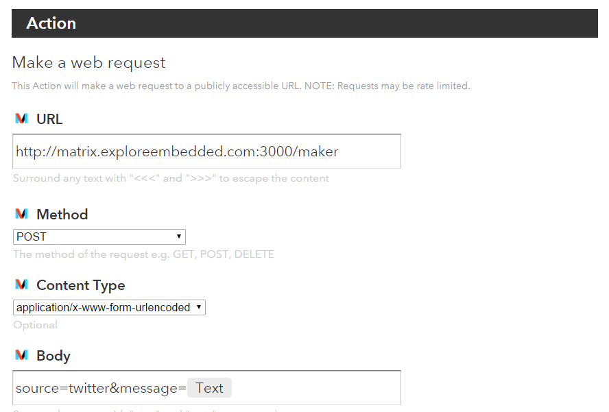Screen dimensions: 609x412
Task: Click the Optional hint under Content Type
Action: pyautogui.click(x=36, y=325)
